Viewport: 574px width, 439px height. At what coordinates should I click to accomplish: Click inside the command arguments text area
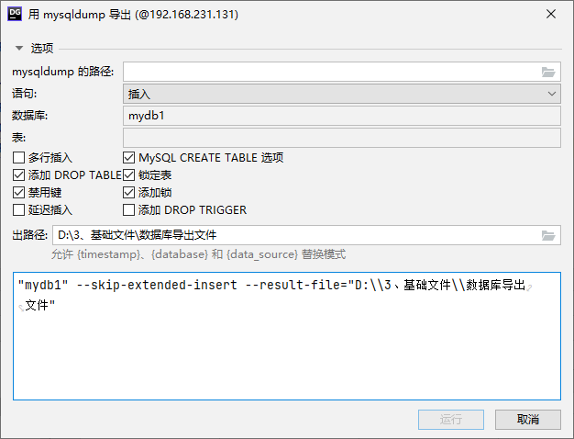point(287,336)
